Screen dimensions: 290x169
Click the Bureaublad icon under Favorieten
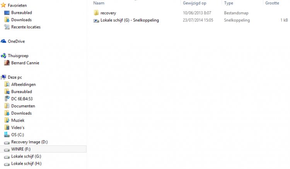click(7, 13)
